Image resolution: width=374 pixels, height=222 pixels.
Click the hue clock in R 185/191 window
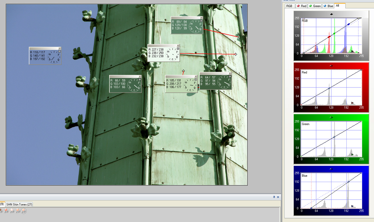(190, 85)
